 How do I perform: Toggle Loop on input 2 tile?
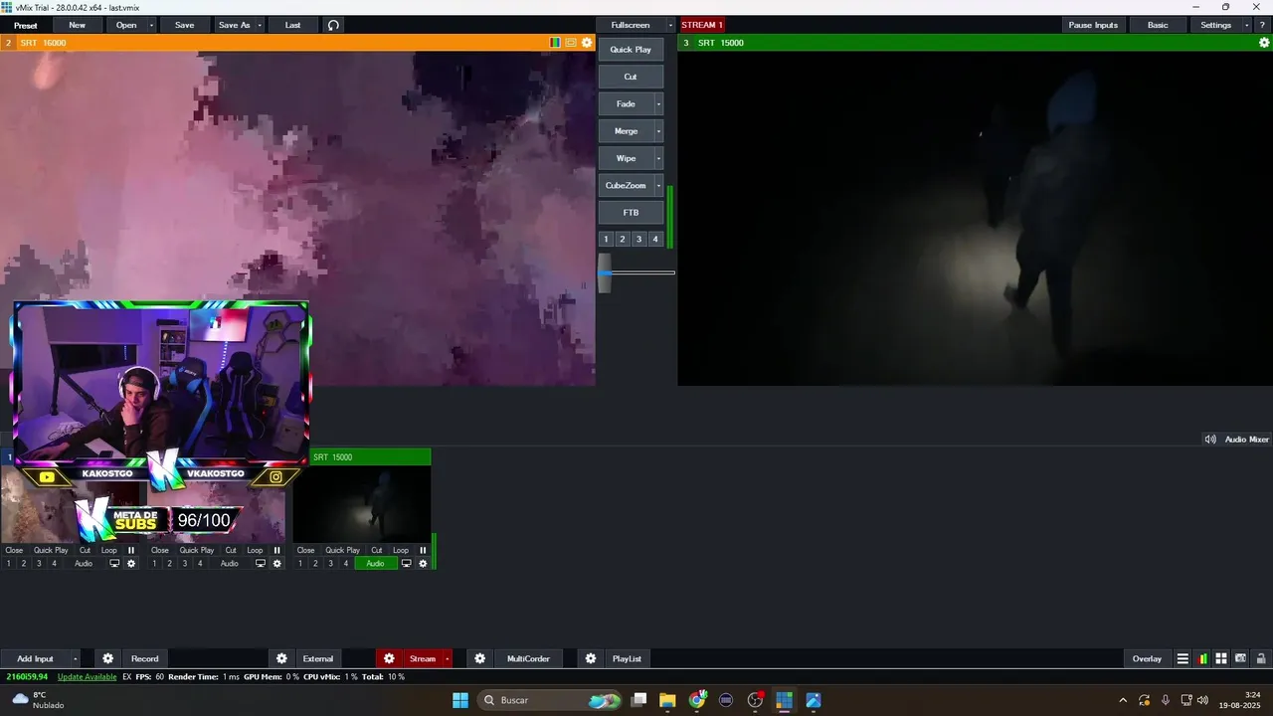(255, 550)
